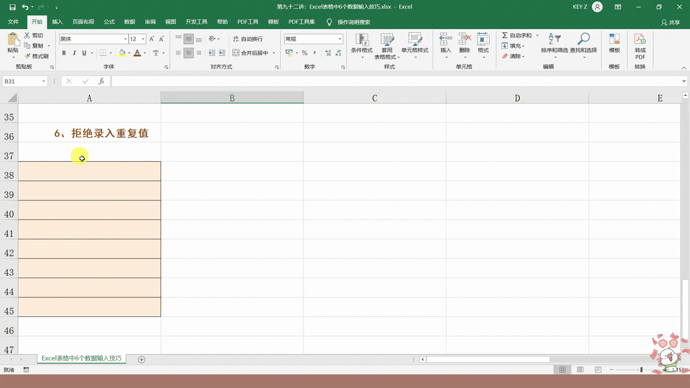
Task: Click the 共享 (Share) button
Action: tap(671, 23)
